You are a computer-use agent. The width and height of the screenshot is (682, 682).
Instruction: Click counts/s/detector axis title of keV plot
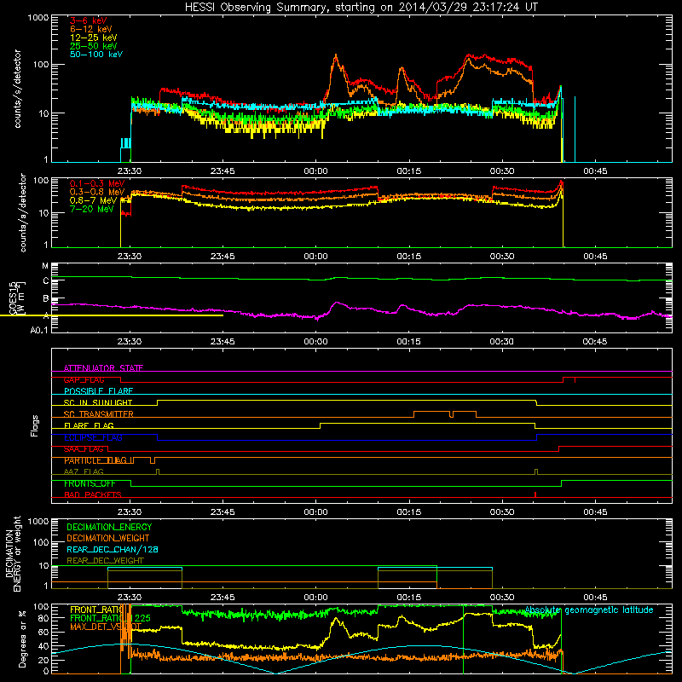17,89
